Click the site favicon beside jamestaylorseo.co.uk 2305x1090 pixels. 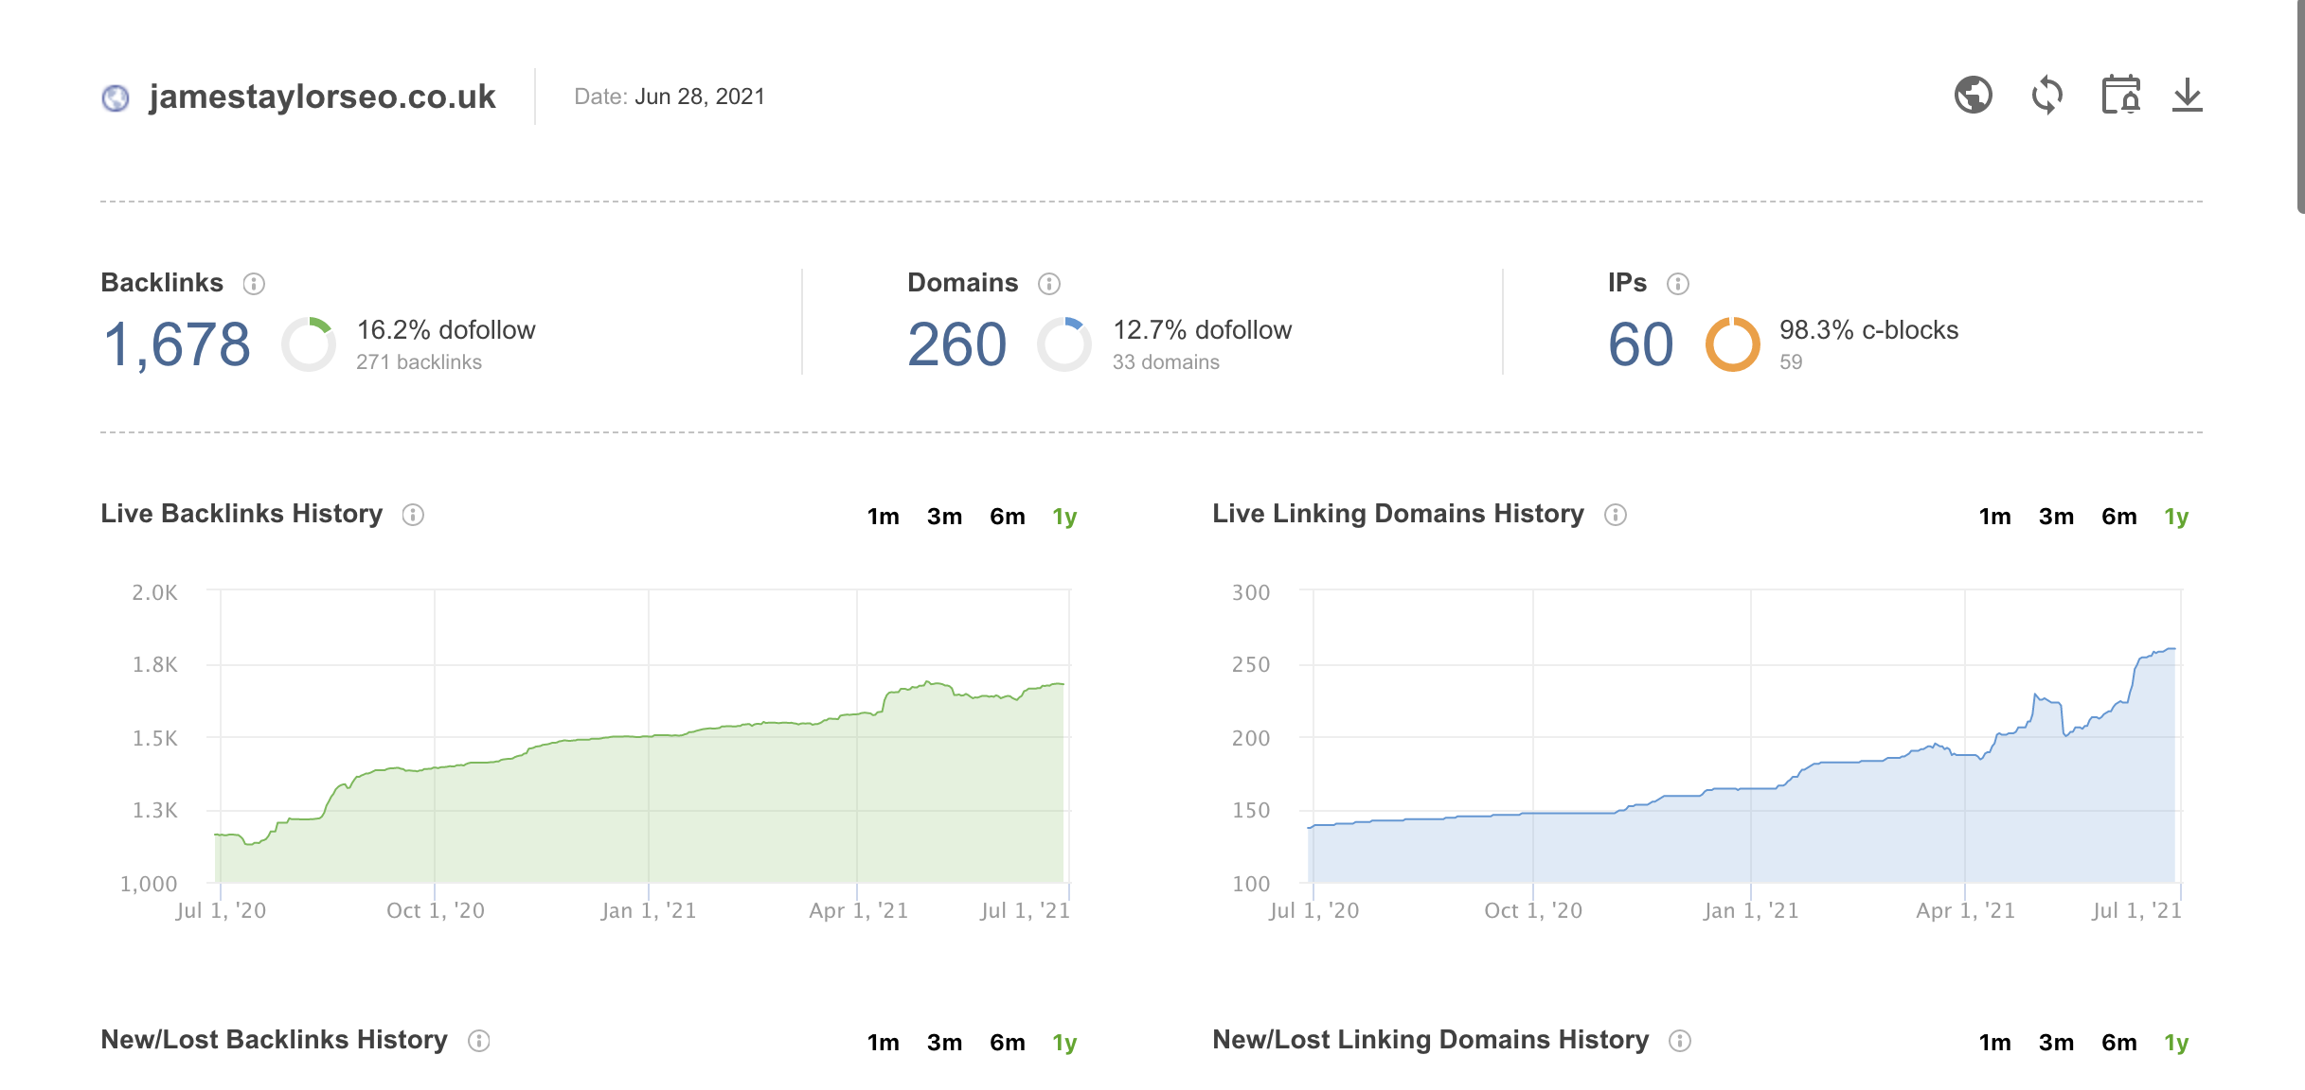tap(116, 97)
